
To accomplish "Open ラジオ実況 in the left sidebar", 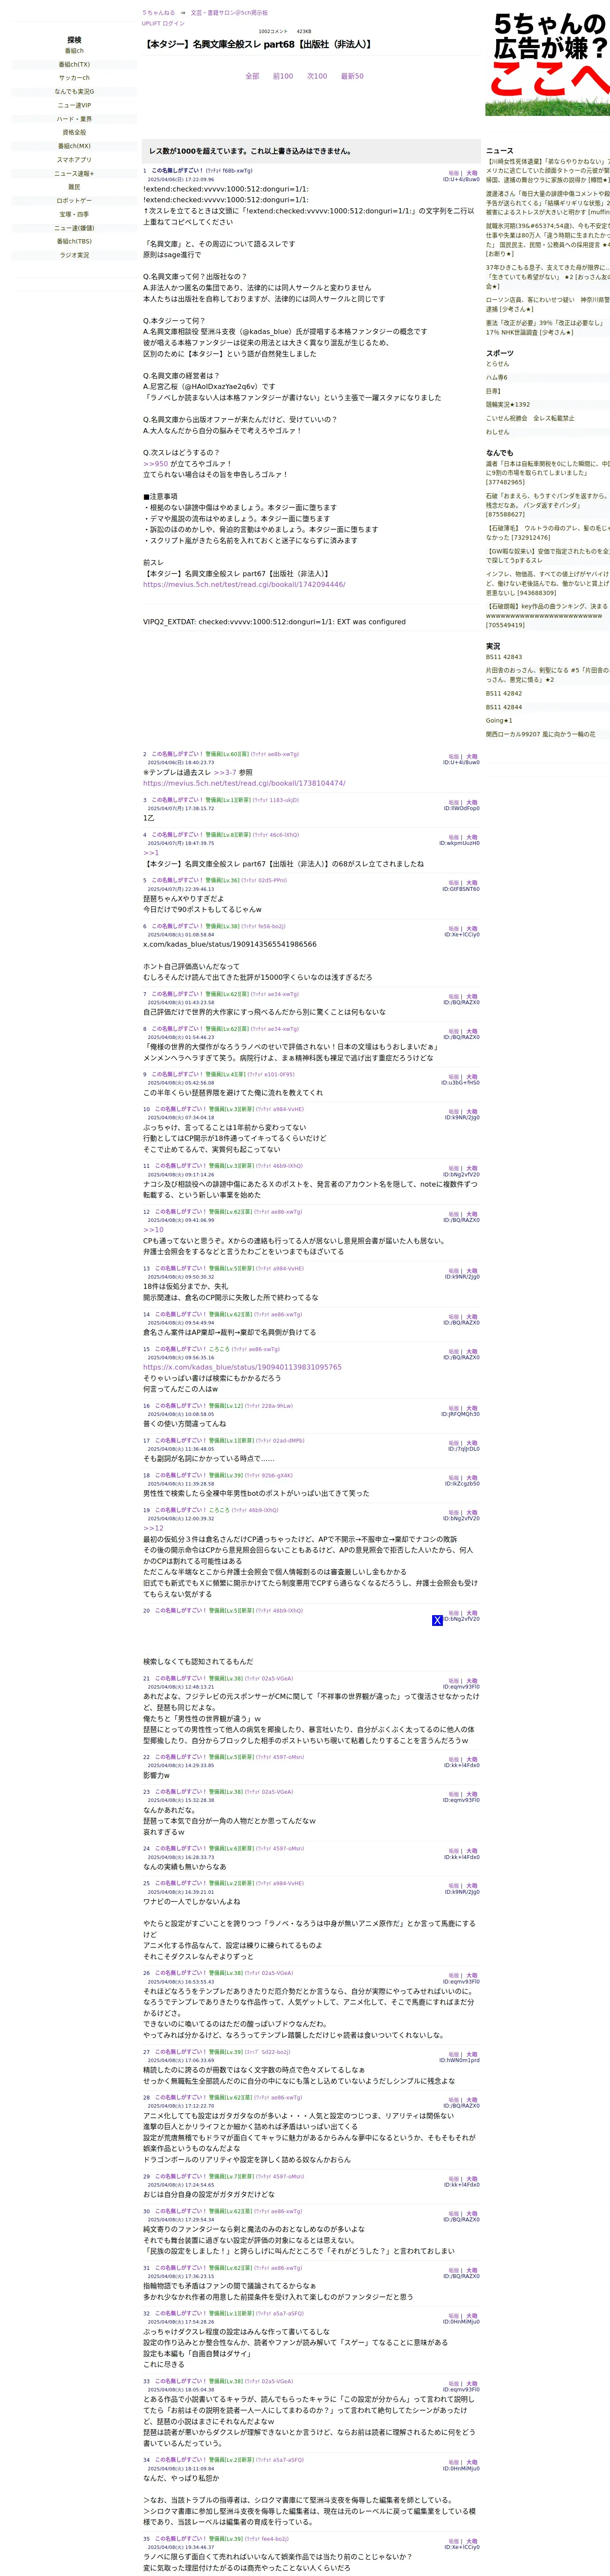I will (x=74, y=255).
